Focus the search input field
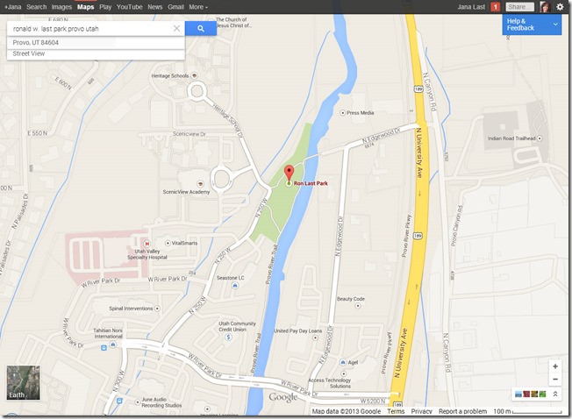This screenshot has height=419, width=572. pos(89,28)
